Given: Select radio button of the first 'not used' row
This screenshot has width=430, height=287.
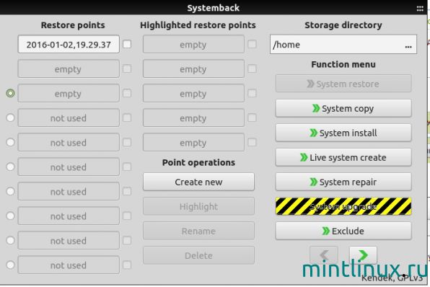Looking at the screenshot, I should pyautogui.click(x=10, y=118).
